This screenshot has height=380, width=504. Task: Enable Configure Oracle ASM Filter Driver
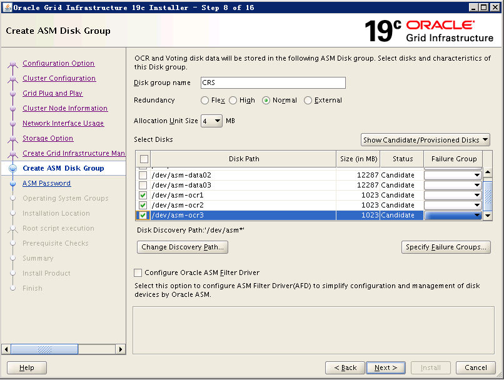click(x=138, y=272)
